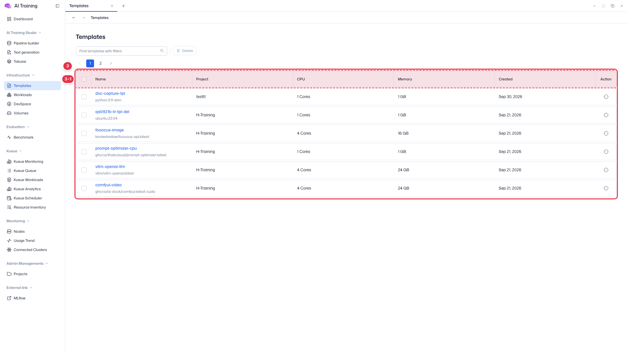627x353 pixels.
Task: Open action menu for comfyui-video row
Action: click(606, 188)
